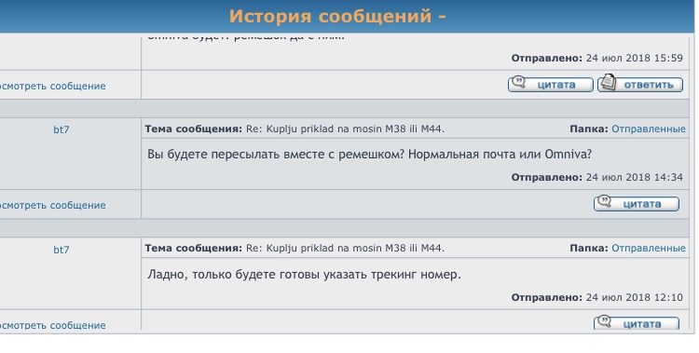Open view-message link beside the 12:10 post
This screenshot has width=699, height=353.
(52, 325)
